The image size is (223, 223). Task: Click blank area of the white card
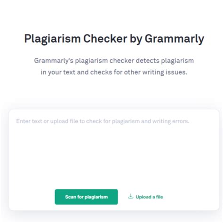(114, 157)
